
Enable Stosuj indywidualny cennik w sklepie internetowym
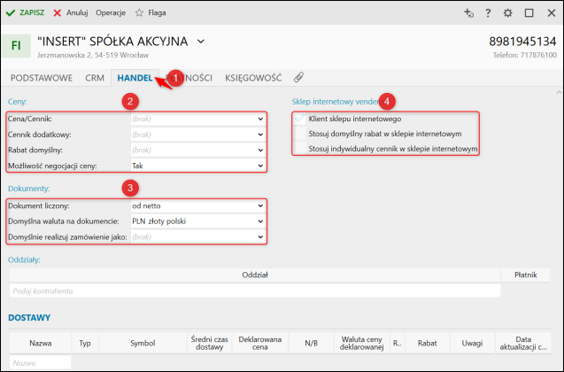(x=299, y=149)
